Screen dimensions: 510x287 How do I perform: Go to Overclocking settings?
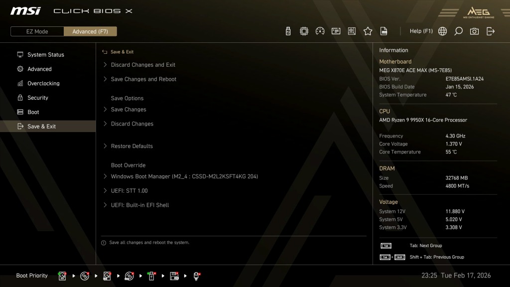coord(48,83)
